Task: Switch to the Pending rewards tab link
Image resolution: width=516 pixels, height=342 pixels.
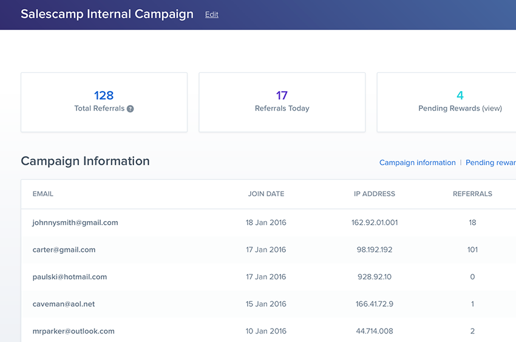Action: 491,163
